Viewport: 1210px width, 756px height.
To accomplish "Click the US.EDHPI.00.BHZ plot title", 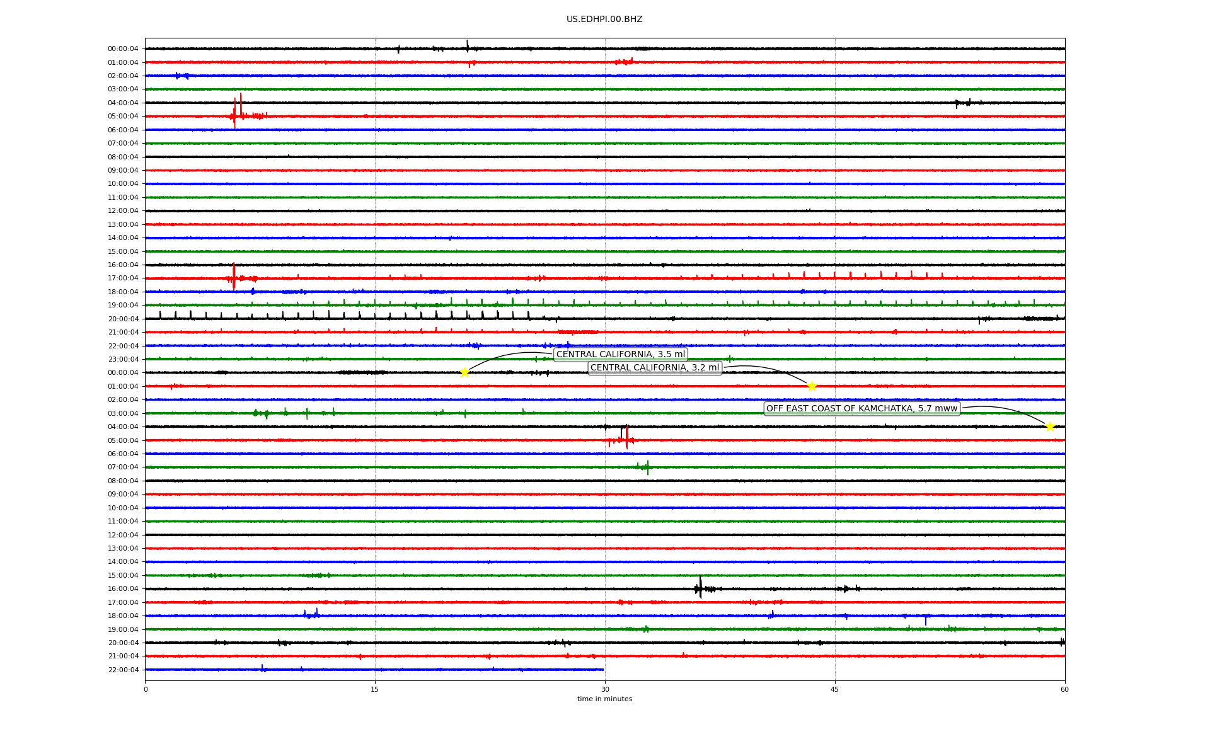I will [604, 20].
